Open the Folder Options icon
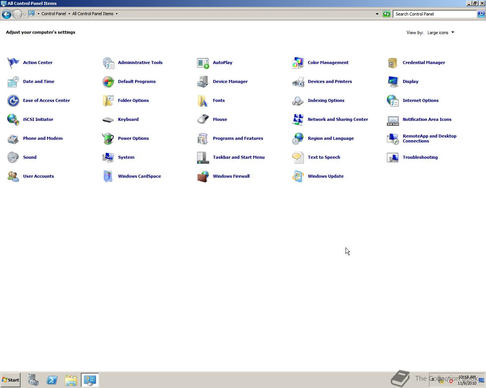The height and width of the screenshot is (388, 486). [x=108, y=100]
